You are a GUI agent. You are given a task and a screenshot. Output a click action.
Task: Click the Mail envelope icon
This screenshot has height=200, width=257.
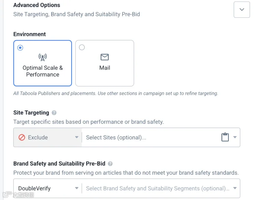coord(105,57)
